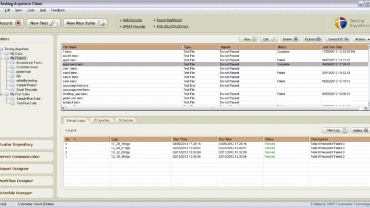Select the Acceptance Tasks folder
The height and width of the screenshot is (208, 370).
pyautogui.click(x=29, y=62)
